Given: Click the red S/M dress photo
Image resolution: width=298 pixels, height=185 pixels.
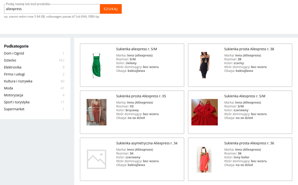Looking at the screenshot, I should pyautogui.click(x=204, y=112).
